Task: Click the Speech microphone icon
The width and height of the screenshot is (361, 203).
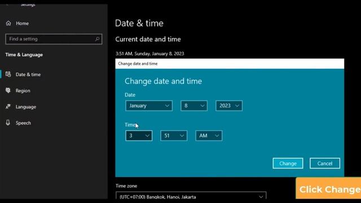Action: (x=8, y=123)
